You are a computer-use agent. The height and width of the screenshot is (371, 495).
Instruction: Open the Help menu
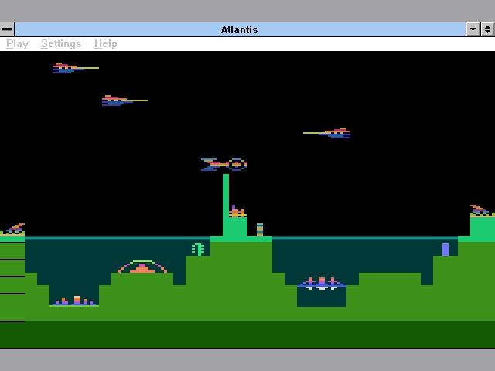pyautogui.click(x=106, y=43)
